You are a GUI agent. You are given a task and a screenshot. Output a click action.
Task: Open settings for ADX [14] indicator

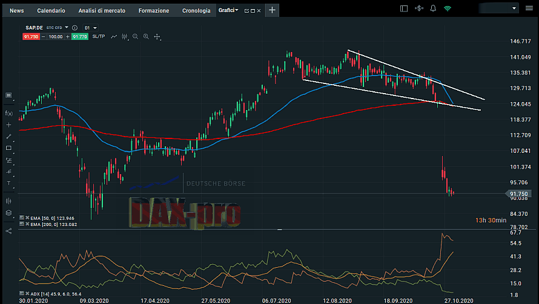22,293
